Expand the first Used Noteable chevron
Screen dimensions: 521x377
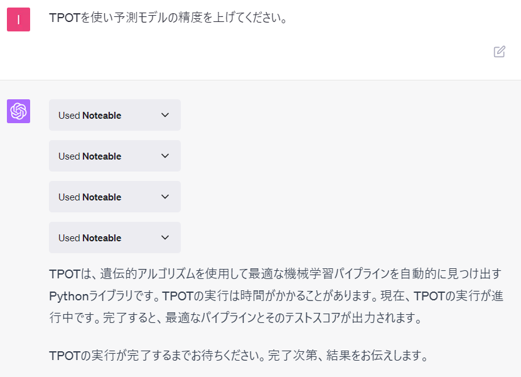(x=165, y=115)
